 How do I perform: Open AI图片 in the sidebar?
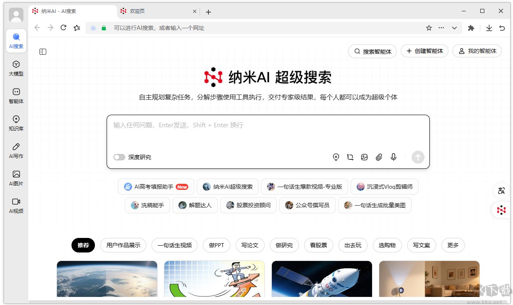coord(16,178)
